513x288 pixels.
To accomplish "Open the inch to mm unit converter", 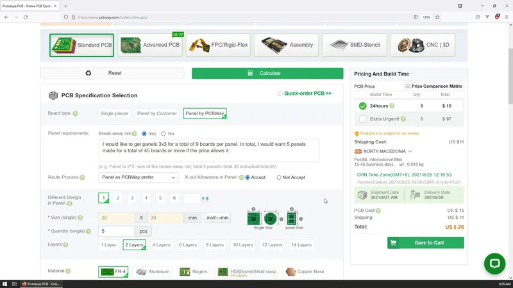I will [x=218, y=218].
